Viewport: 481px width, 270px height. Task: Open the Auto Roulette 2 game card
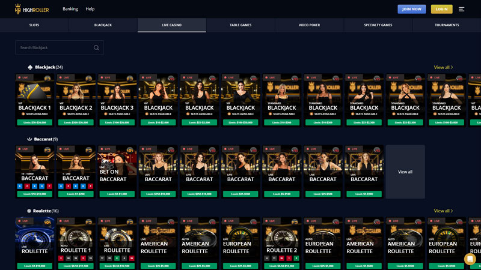[281, 244]
